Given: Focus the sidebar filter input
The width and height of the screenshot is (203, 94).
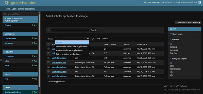Looking at the screenshot, I should tap(20, 14).
